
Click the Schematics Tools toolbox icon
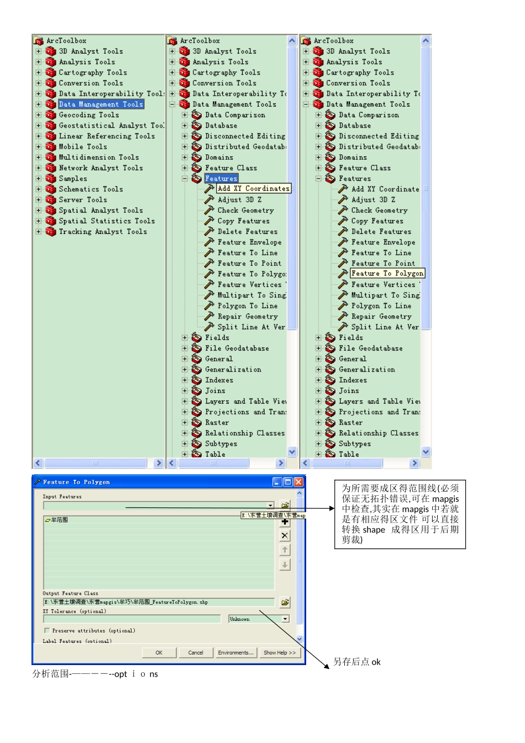click(x=51, y=189)
